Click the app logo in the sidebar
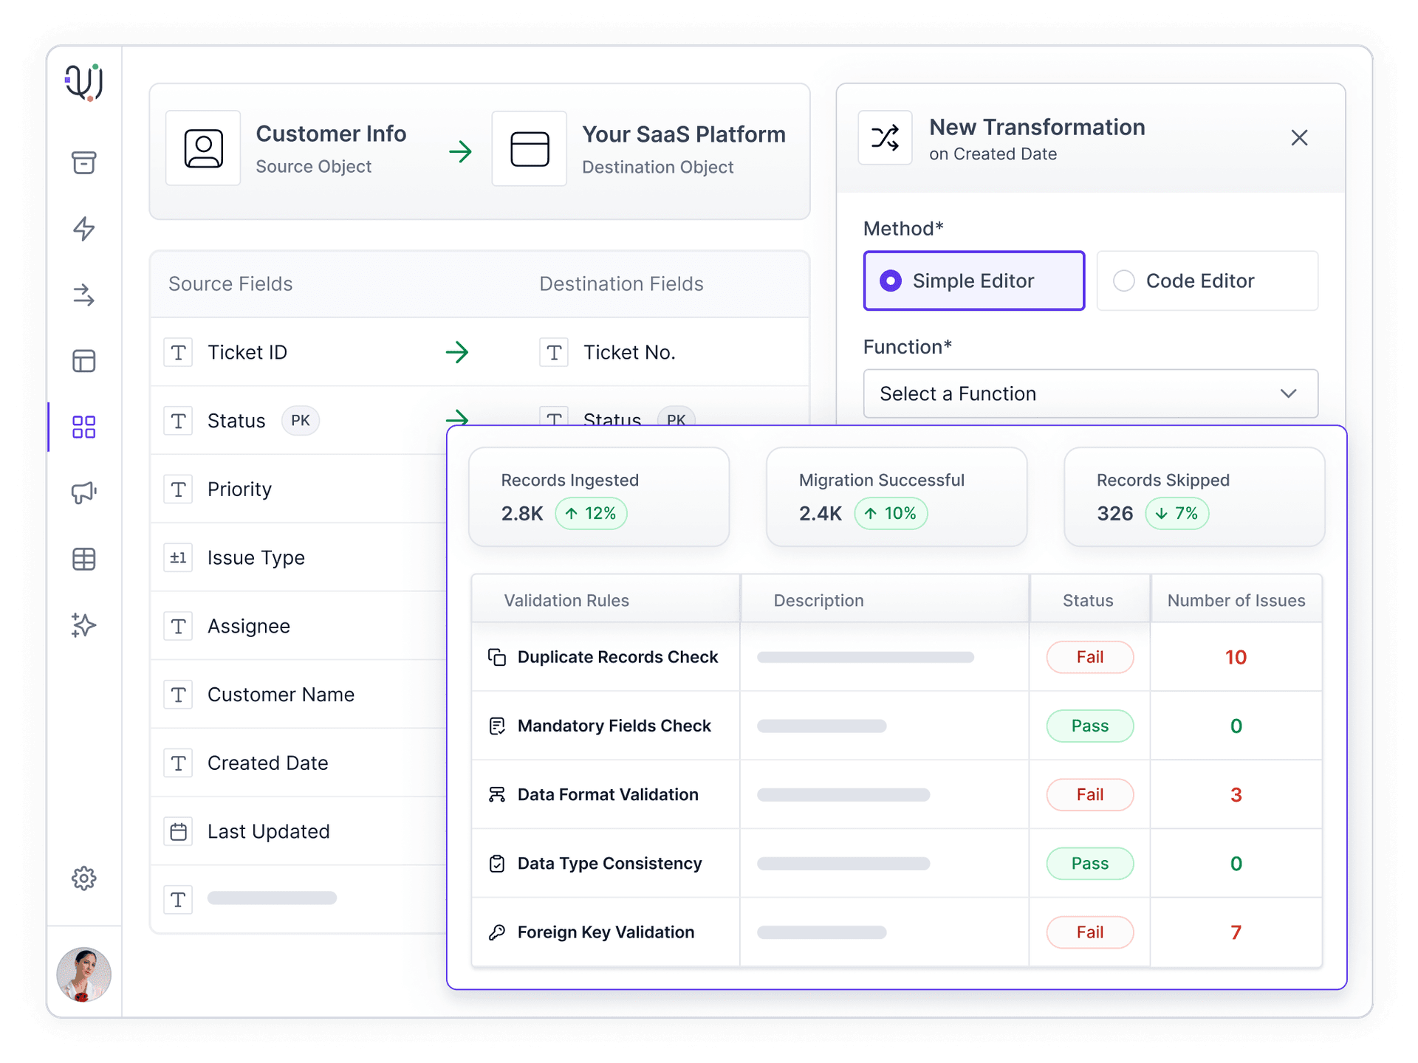 (84, 83)
